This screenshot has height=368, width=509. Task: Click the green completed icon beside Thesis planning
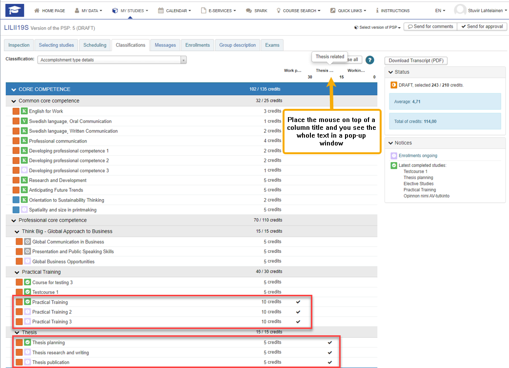(x=28, y=343)
